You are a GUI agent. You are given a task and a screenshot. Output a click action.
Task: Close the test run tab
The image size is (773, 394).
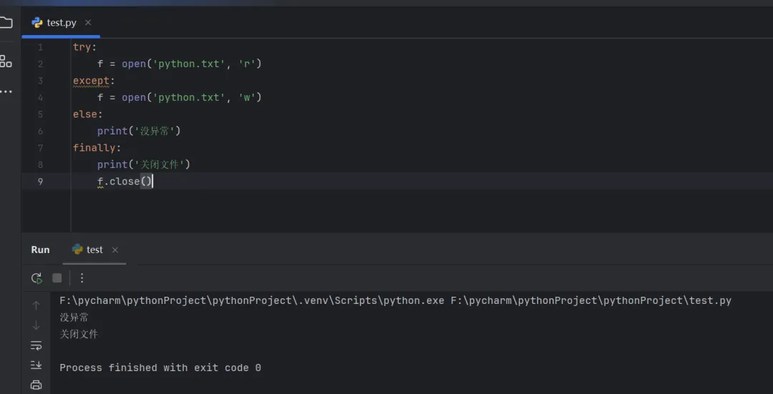tap(115, 250)
